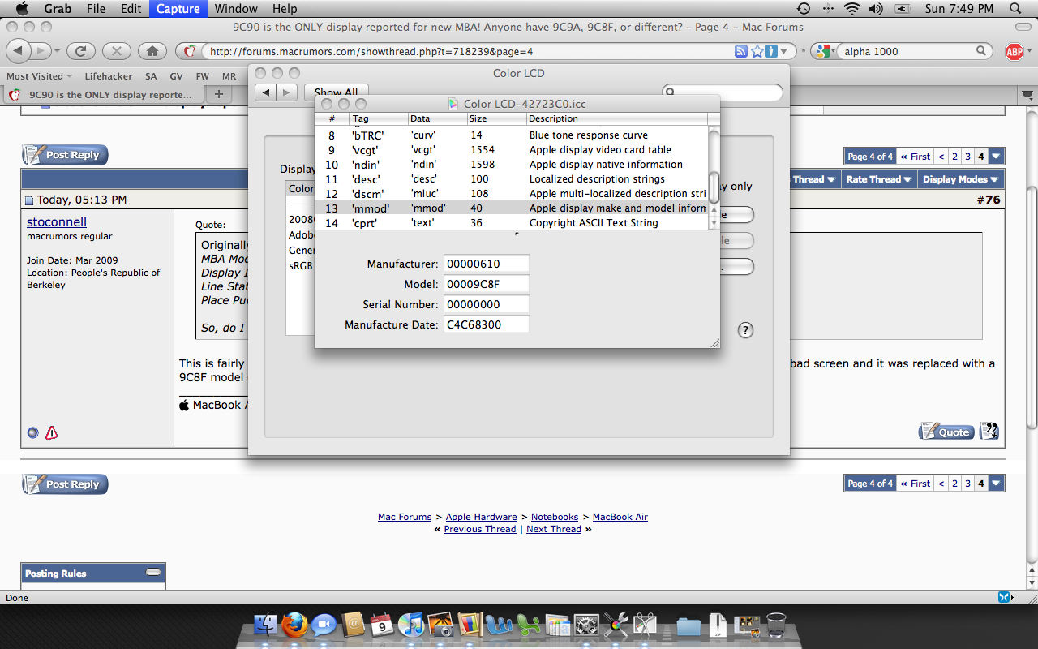
Task: Open Adblock Plus toolbar icon
Action: coord(1014,51)
